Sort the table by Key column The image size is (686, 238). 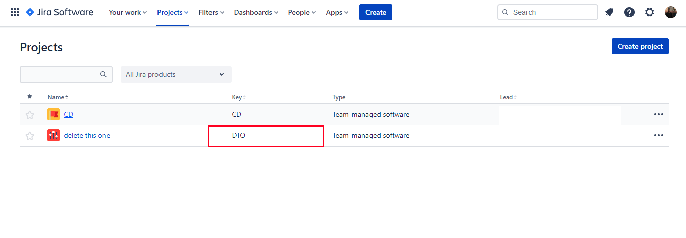point(238,97)
